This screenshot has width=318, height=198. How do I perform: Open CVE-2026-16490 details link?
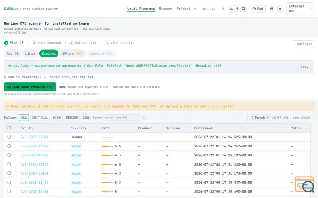point(35,155)
